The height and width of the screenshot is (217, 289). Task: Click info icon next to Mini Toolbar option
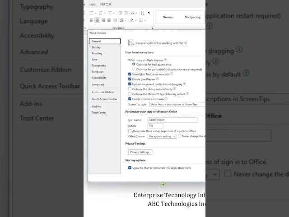172,74
